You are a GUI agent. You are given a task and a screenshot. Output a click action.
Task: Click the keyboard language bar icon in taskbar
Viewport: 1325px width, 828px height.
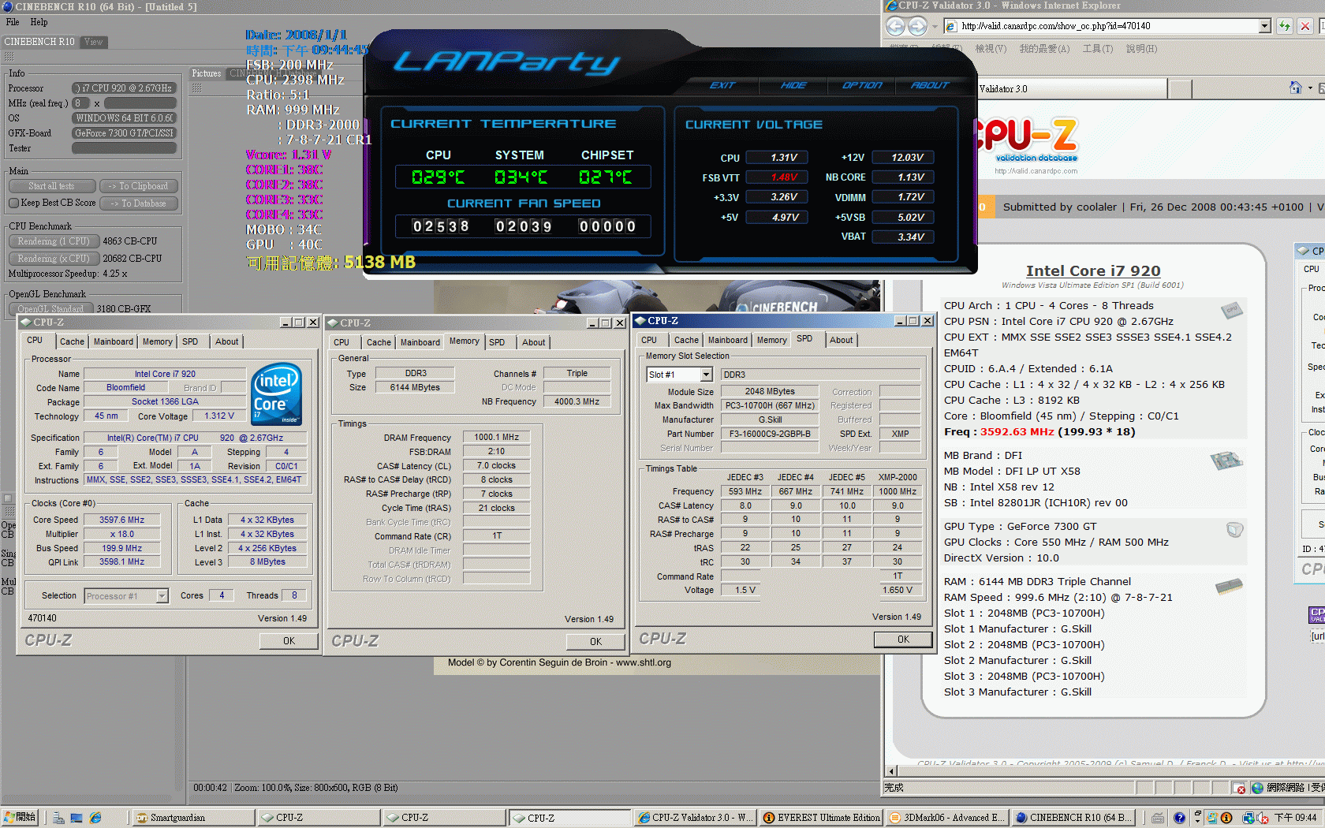1157,818
